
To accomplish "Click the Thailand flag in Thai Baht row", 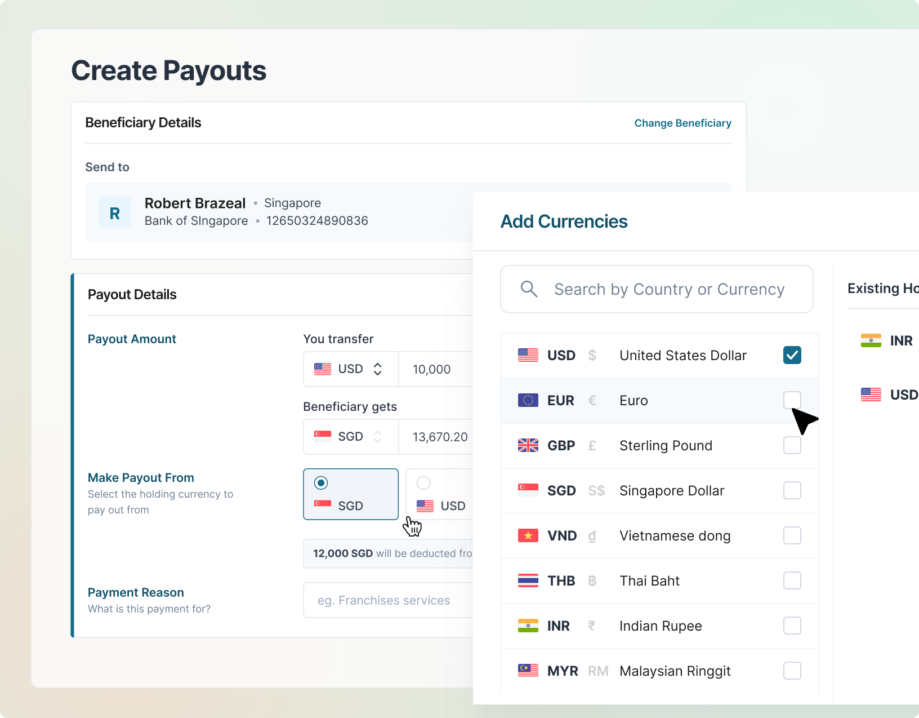I will tap(528, 580).
